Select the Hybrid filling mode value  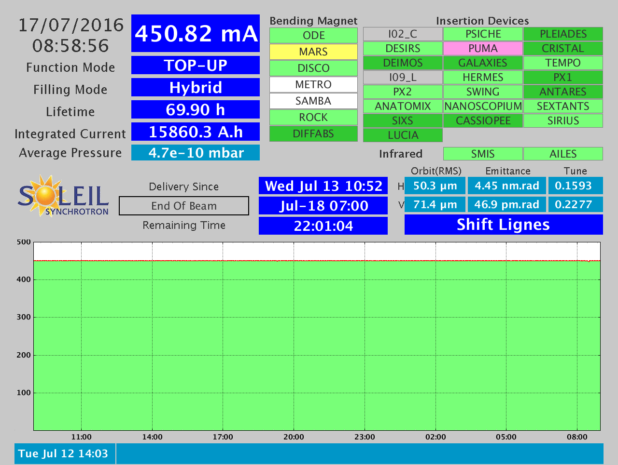[196, 87]
